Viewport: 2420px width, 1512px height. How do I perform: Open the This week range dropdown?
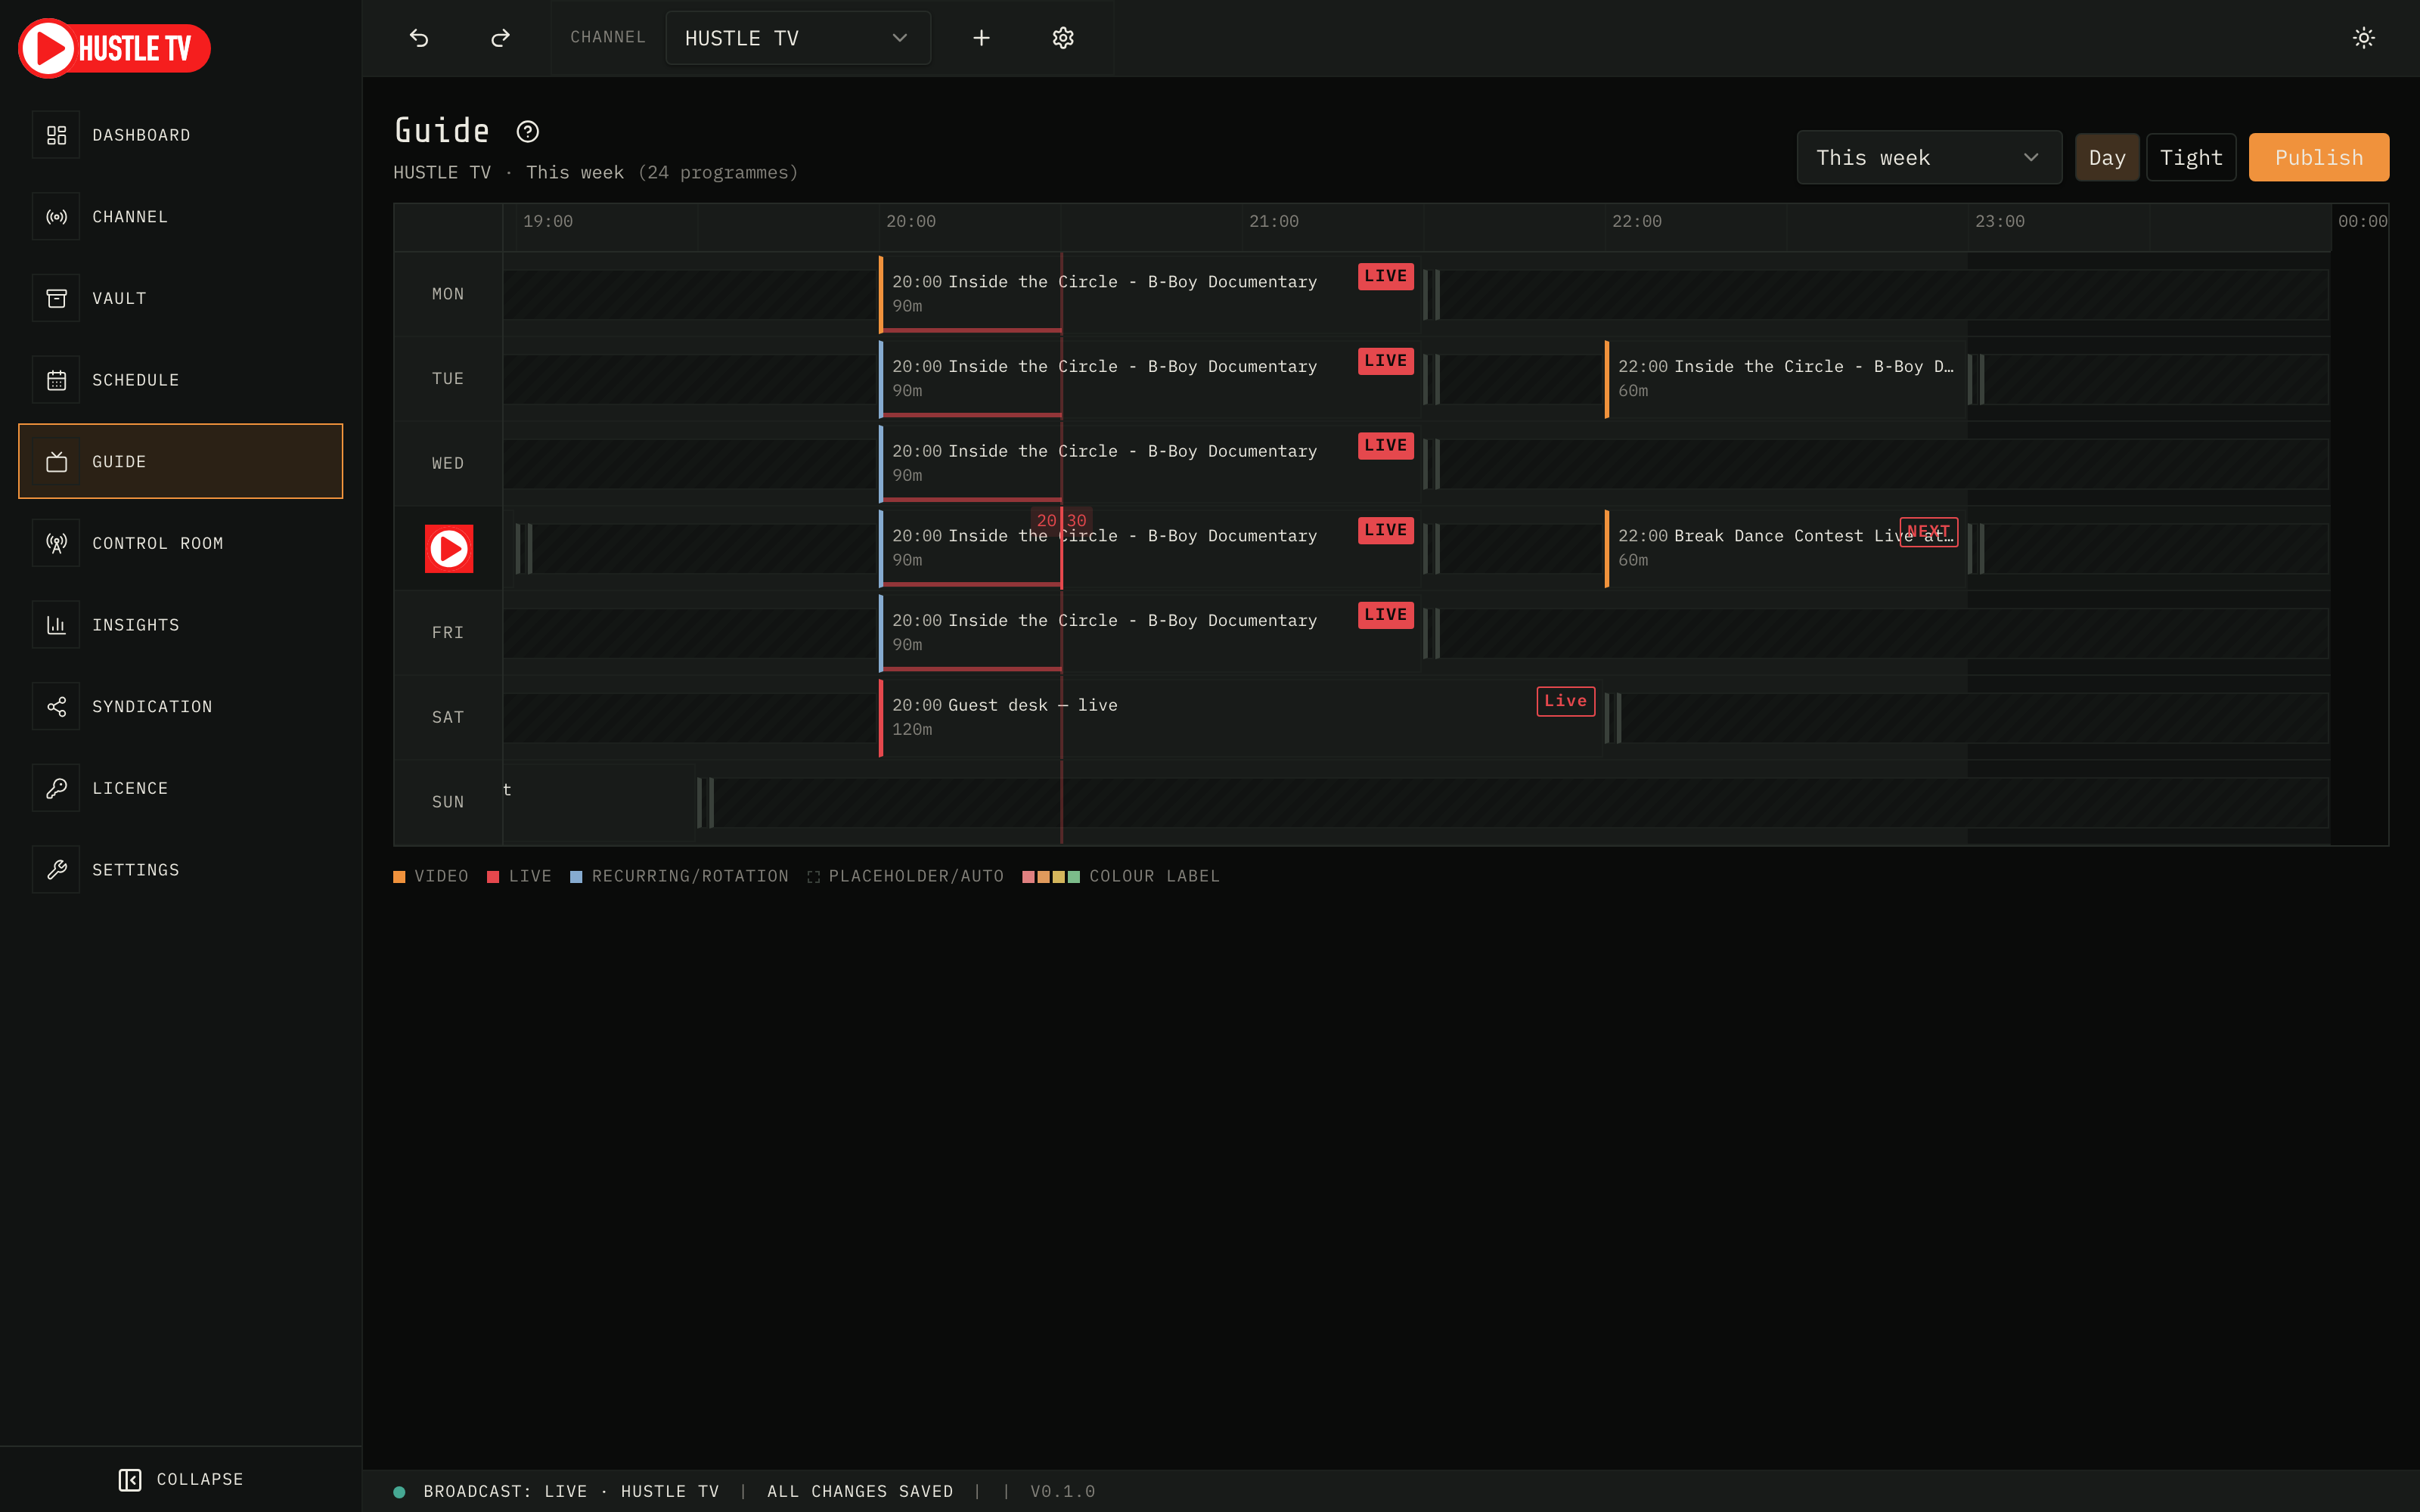click(1929, 157)
